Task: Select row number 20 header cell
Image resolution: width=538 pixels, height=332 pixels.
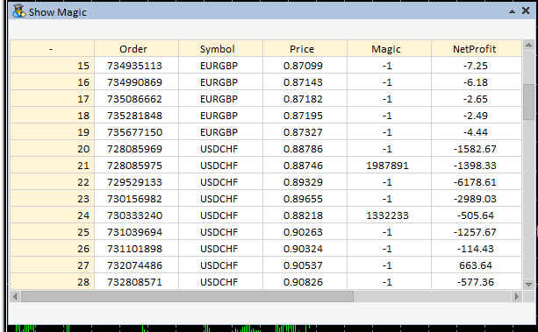Action: point(52,149)
